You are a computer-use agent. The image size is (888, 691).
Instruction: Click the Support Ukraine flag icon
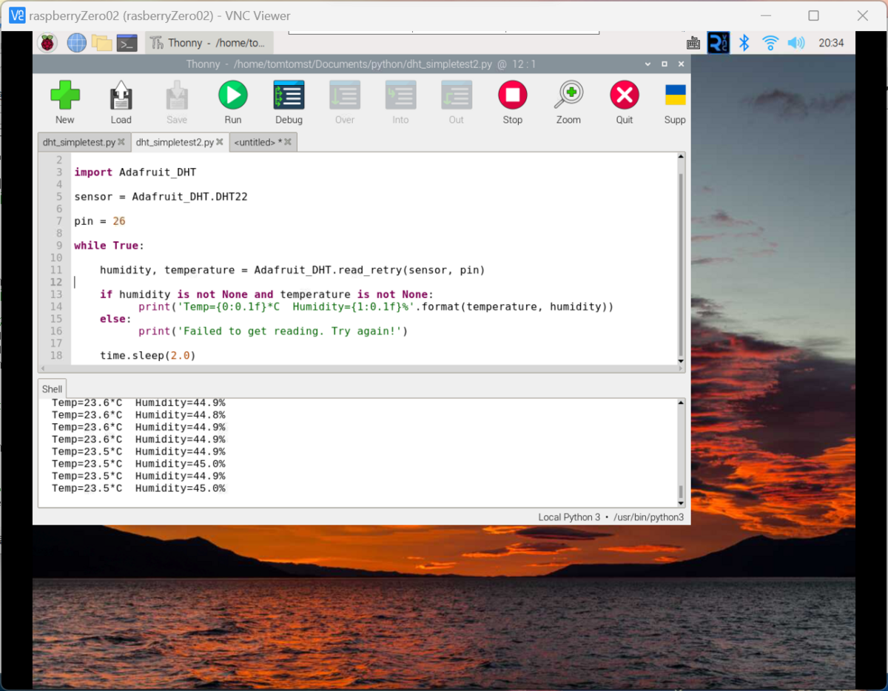click(676, 95)
